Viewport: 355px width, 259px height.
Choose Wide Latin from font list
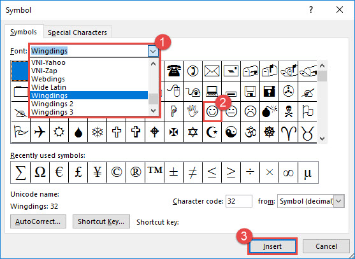coord(89,87)
